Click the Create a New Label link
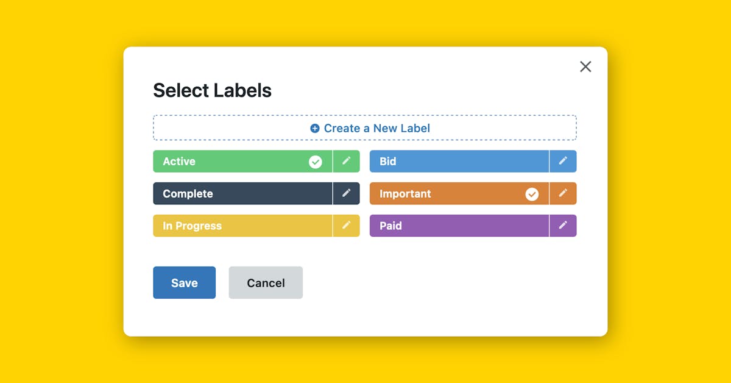 click(x=376, y=128)
